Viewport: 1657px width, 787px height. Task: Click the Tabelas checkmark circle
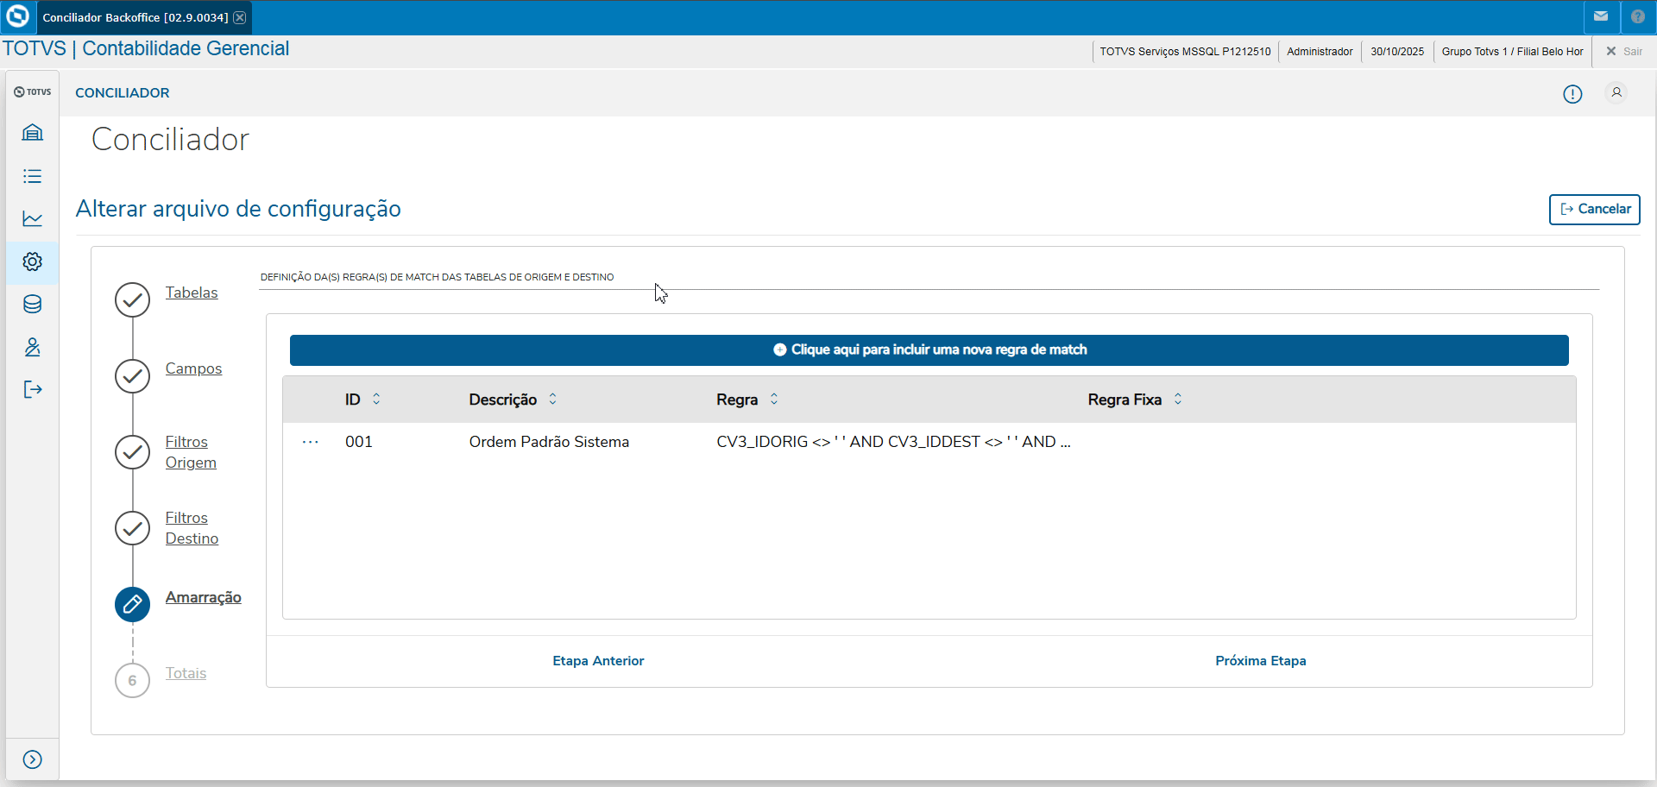(132, 300)
